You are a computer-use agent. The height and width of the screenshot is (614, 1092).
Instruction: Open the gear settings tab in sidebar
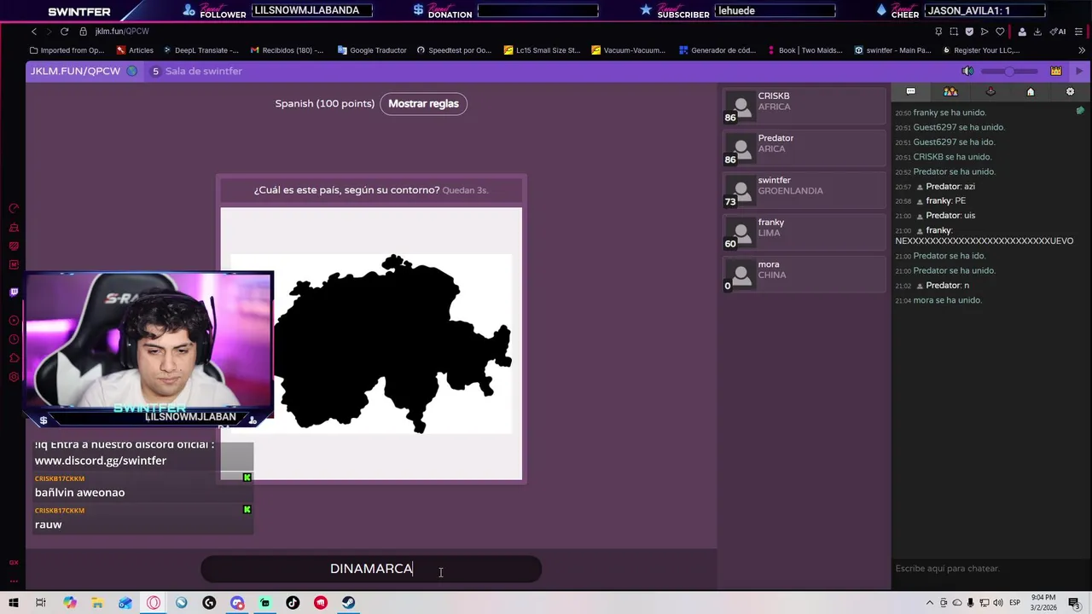point(1070,91)
